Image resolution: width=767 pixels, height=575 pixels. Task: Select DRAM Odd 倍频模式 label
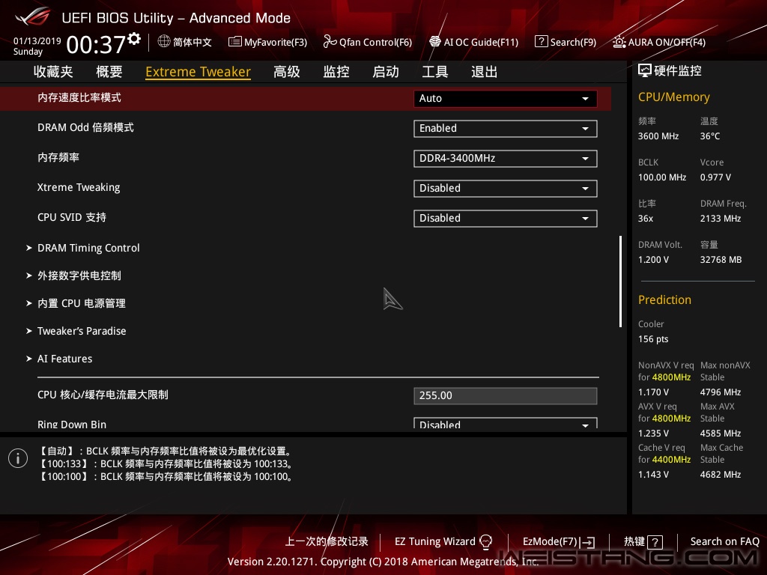85,127
